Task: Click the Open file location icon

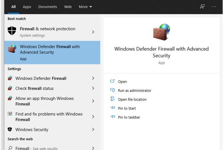Action: [112, 99]
